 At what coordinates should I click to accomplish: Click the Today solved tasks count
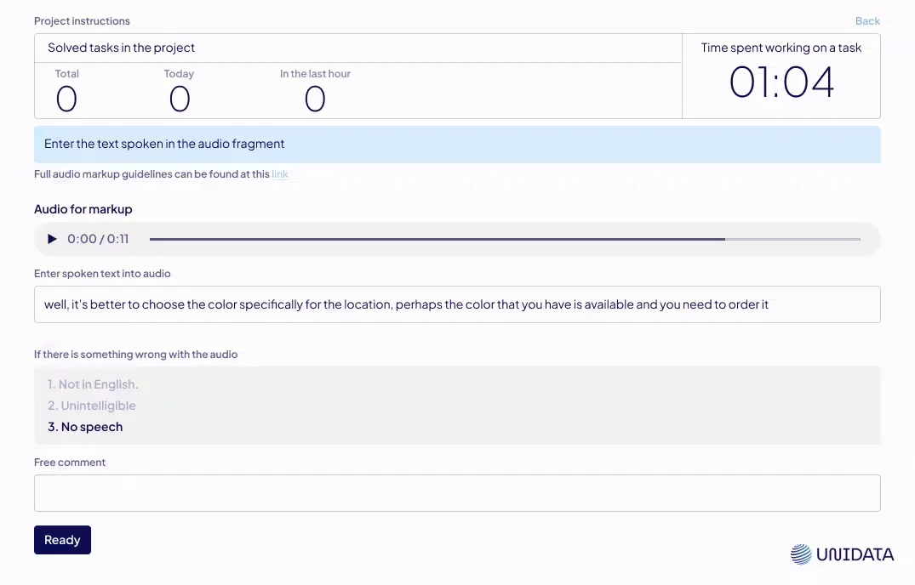[179, 99]
